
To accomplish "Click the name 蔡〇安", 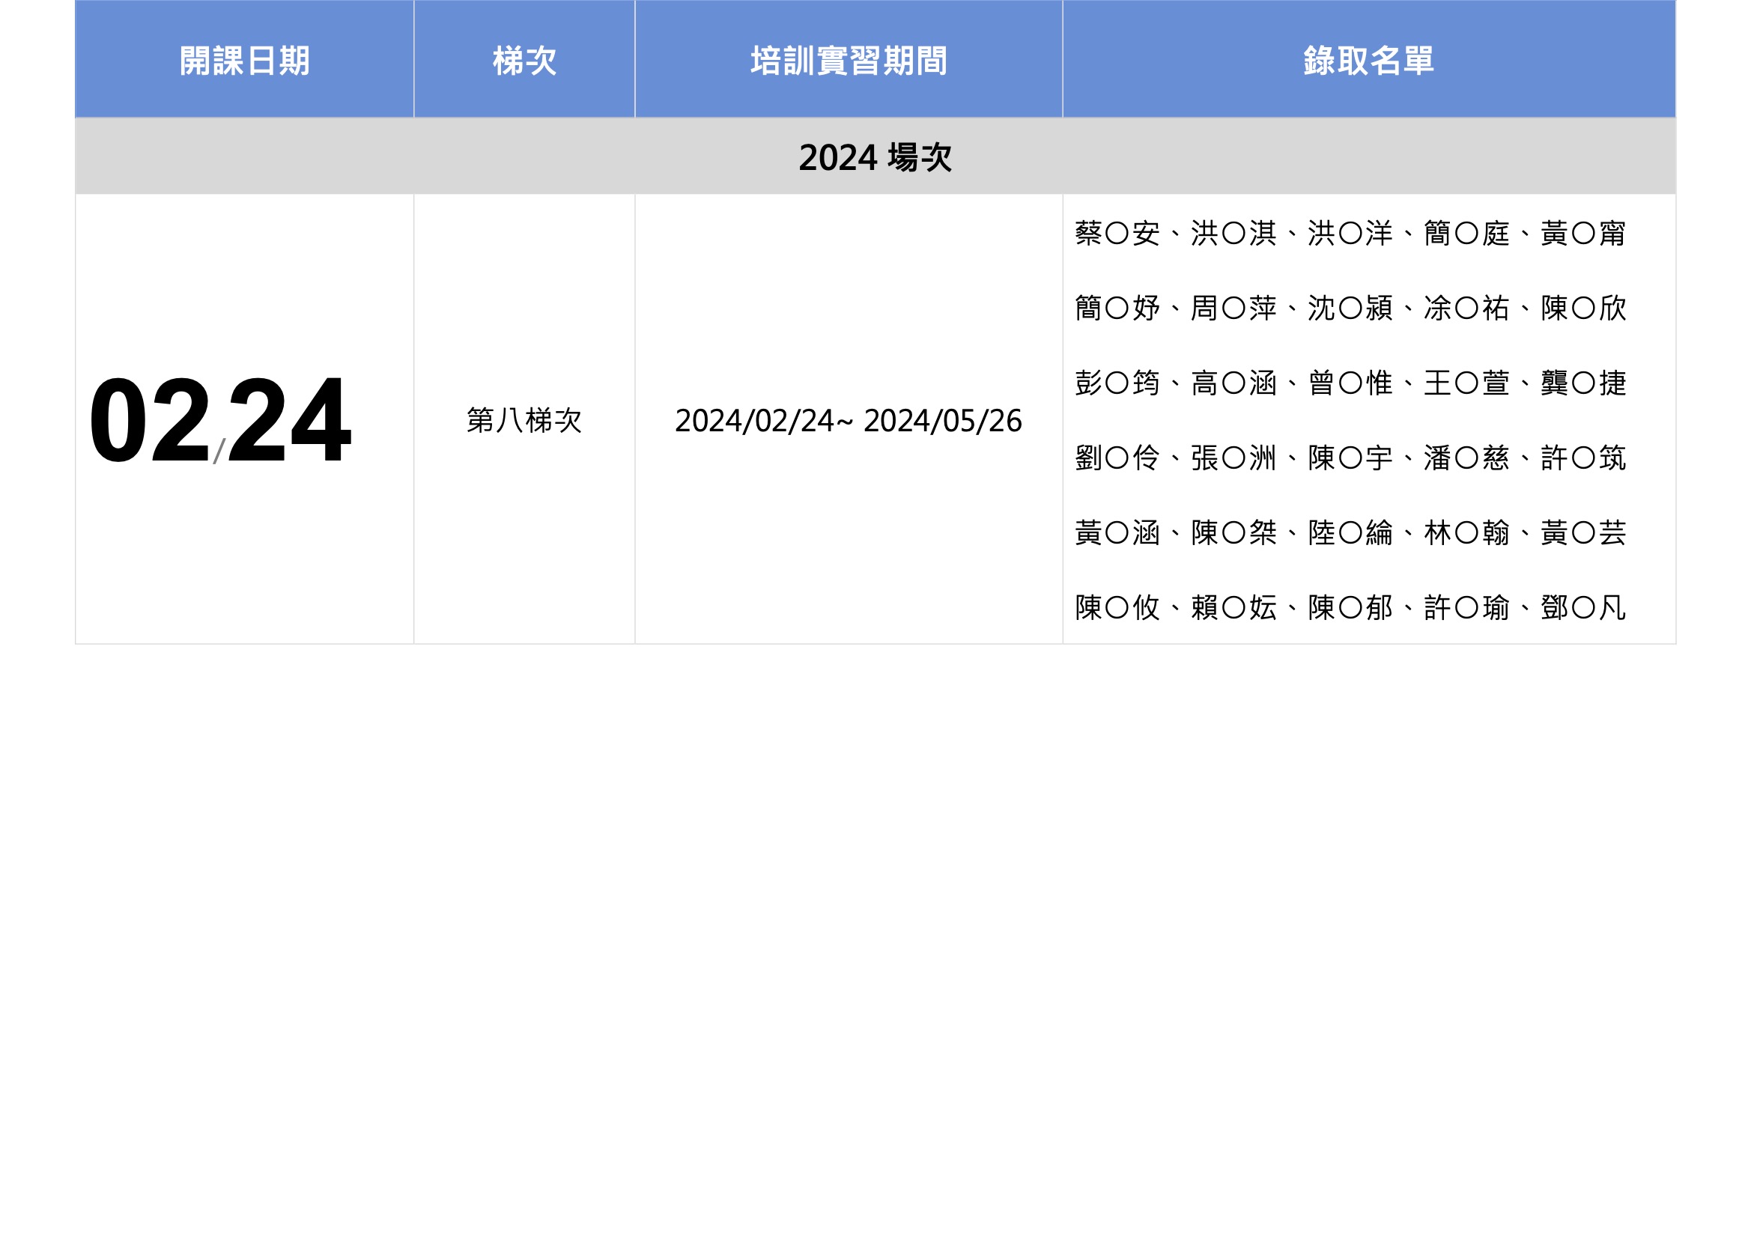I will pyautogui.click(x=1117, y=234).
